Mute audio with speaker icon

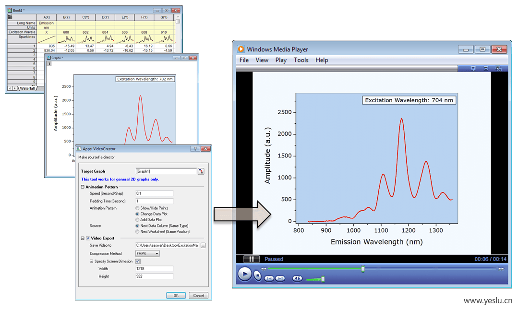(x=297, y=278)
